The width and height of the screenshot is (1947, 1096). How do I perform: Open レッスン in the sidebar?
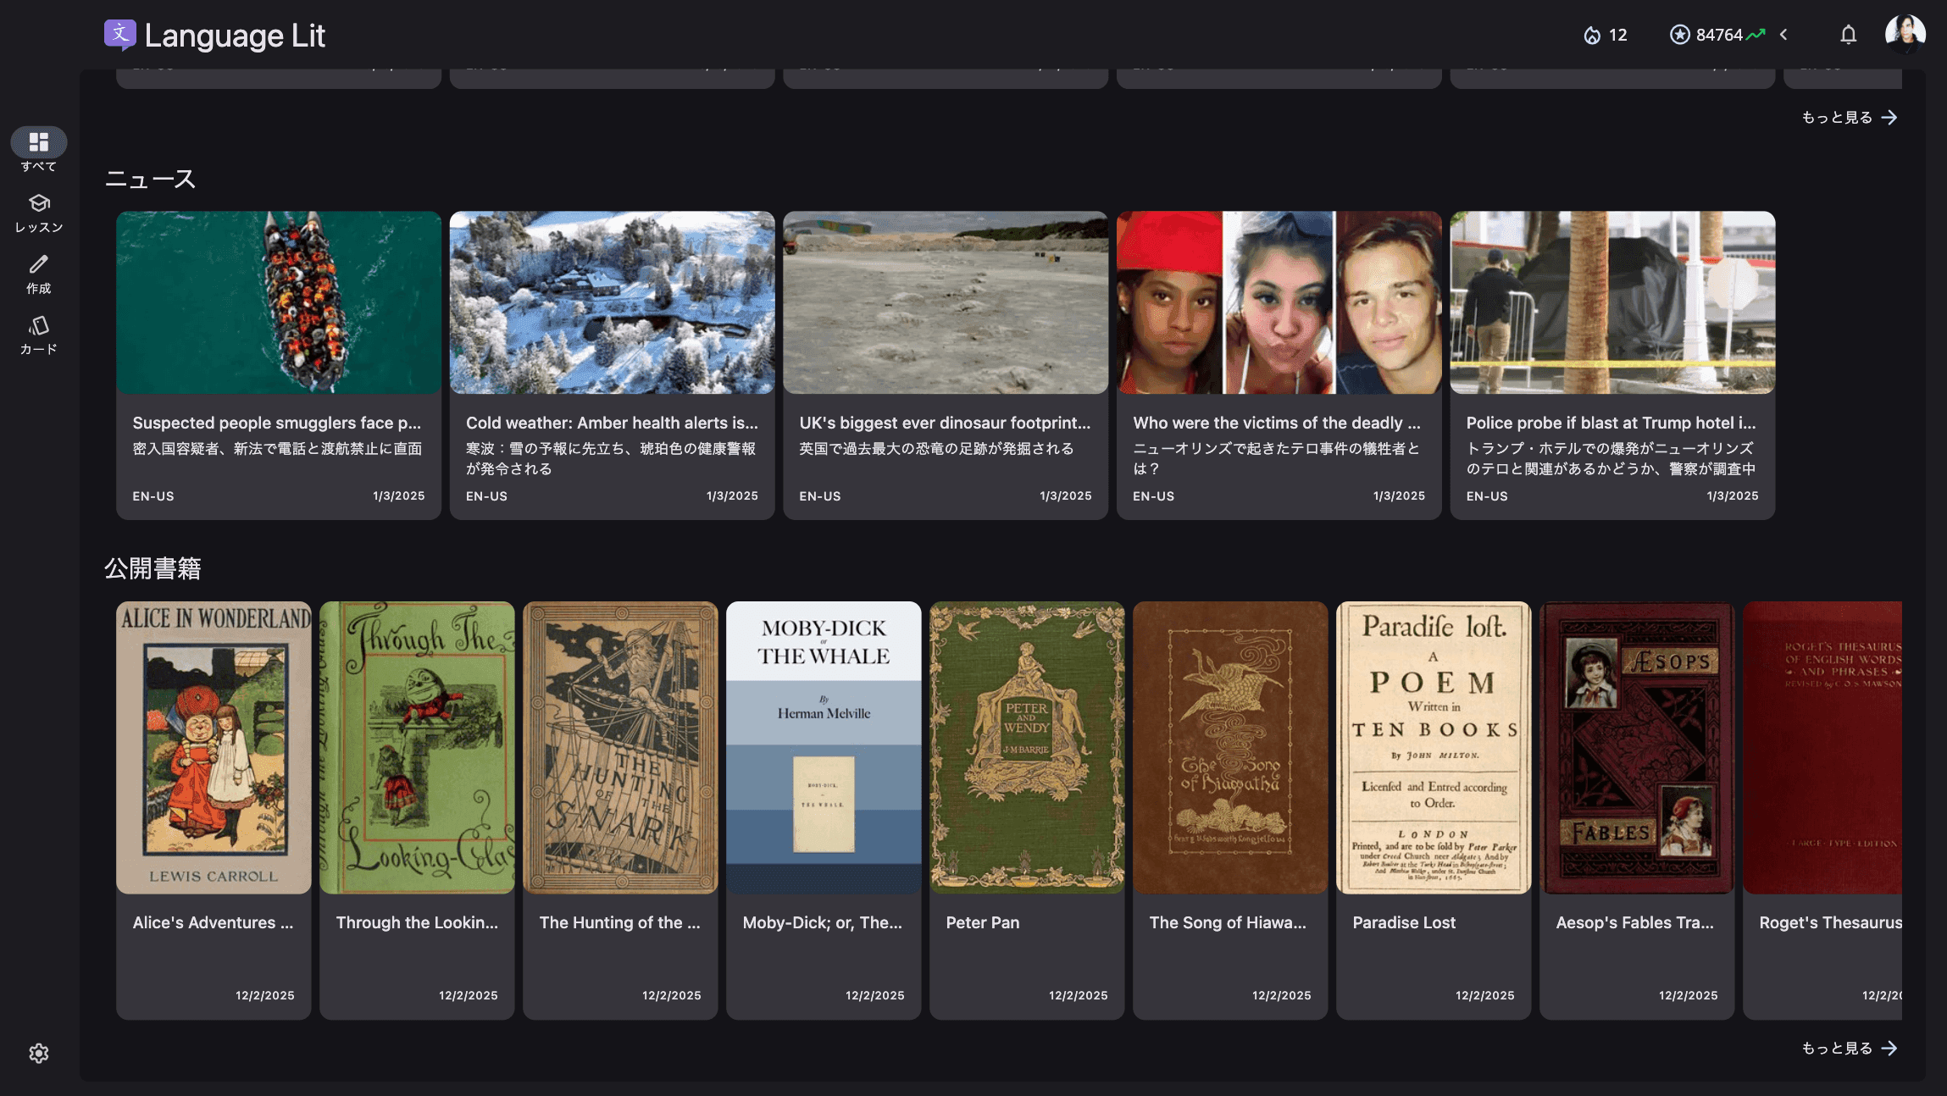point(39,213)
